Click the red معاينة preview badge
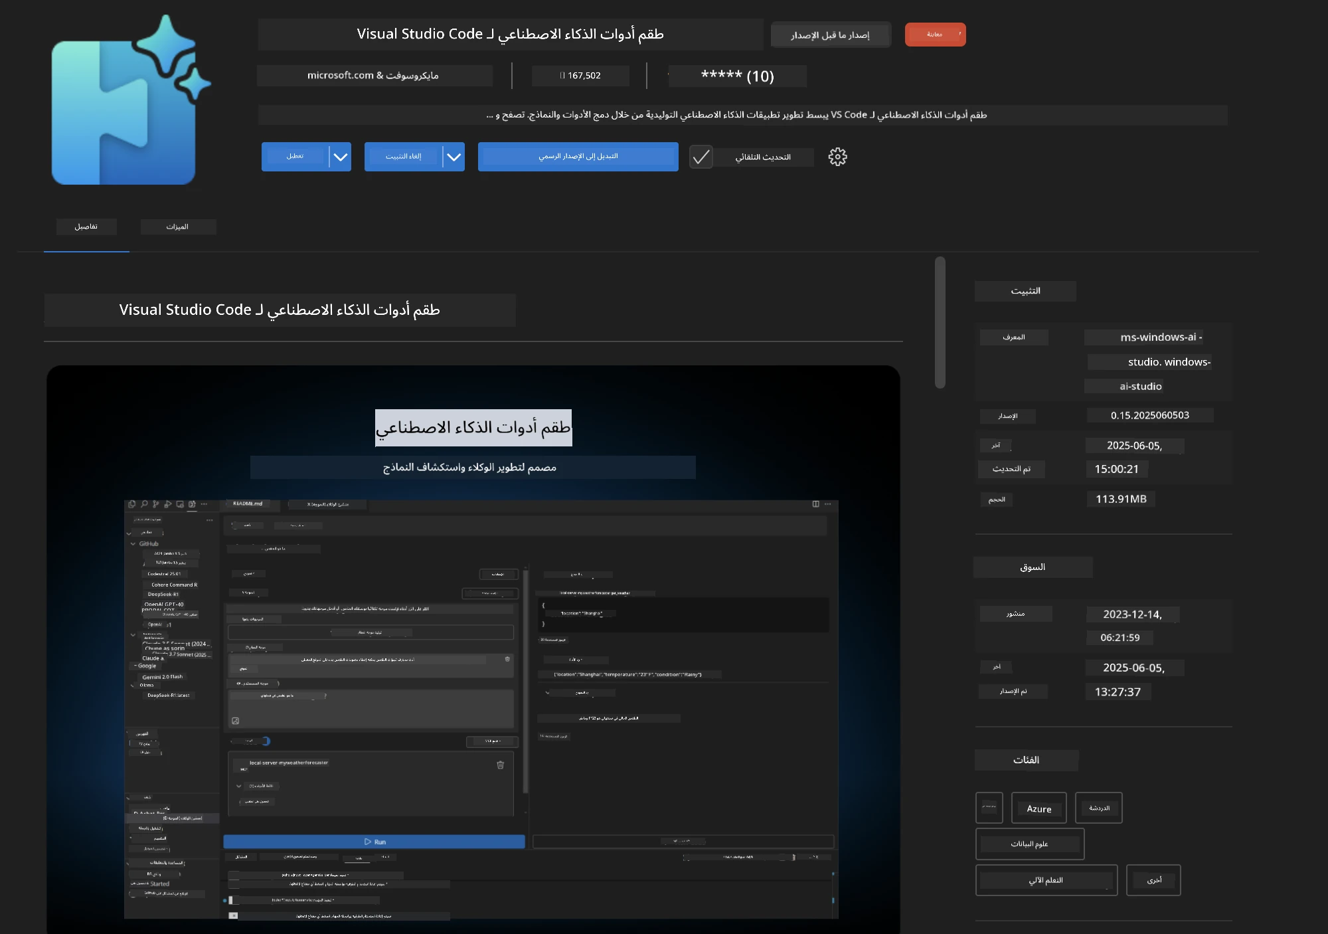 coord(935,35)
